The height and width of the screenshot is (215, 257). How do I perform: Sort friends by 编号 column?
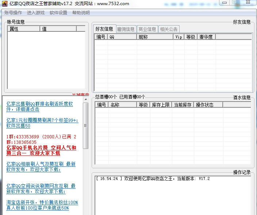[101, 37]
